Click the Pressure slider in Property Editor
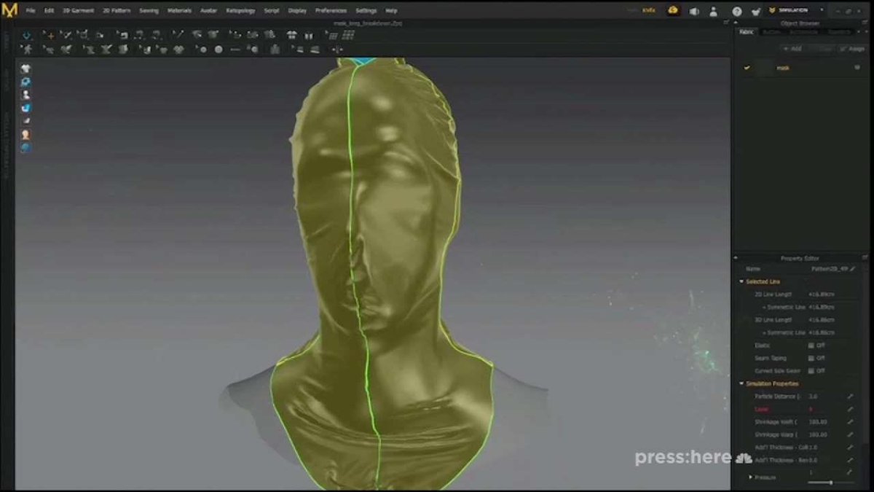Viewport: 874px width, 492px height. click(830, 483)
